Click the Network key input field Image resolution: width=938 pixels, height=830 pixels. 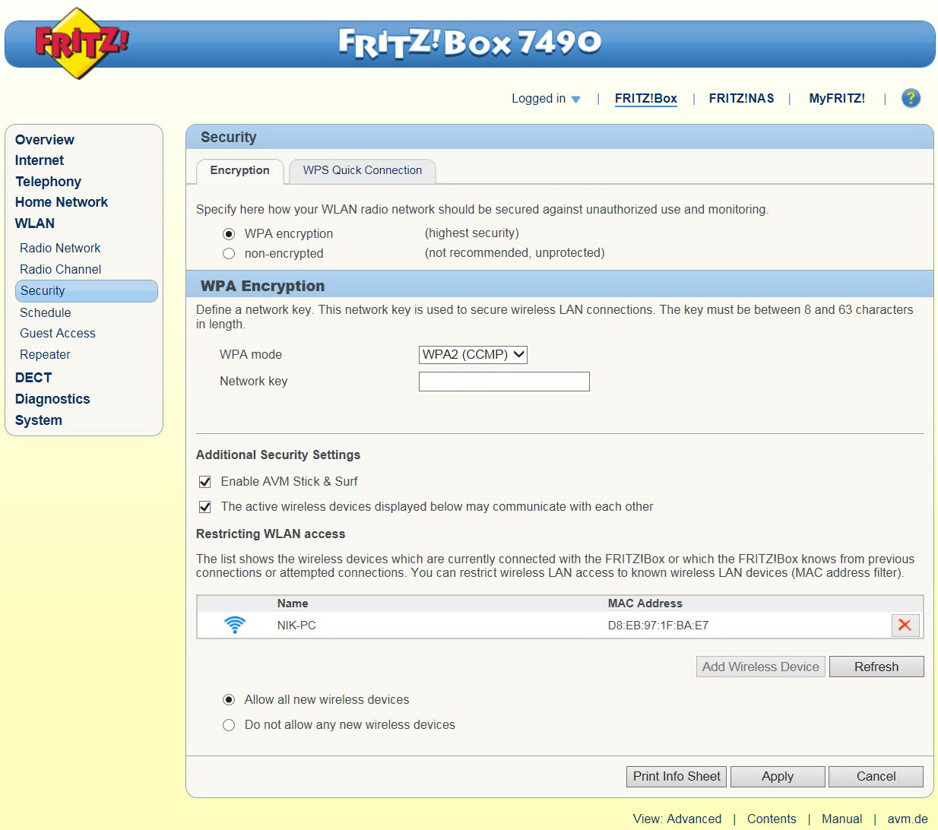click(x=504, y=382)
